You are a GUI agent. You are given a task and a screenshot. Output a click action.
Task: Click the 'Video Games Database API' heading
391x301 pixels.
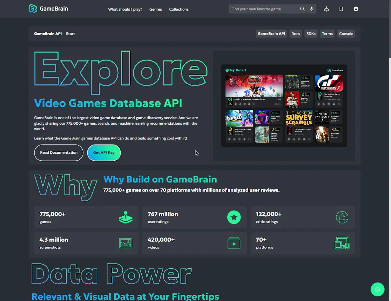click(108, 103)
